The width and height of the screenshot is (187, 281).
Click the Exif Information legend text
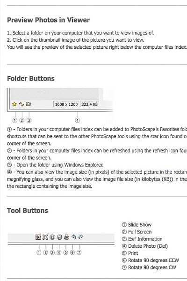(145, 239)
